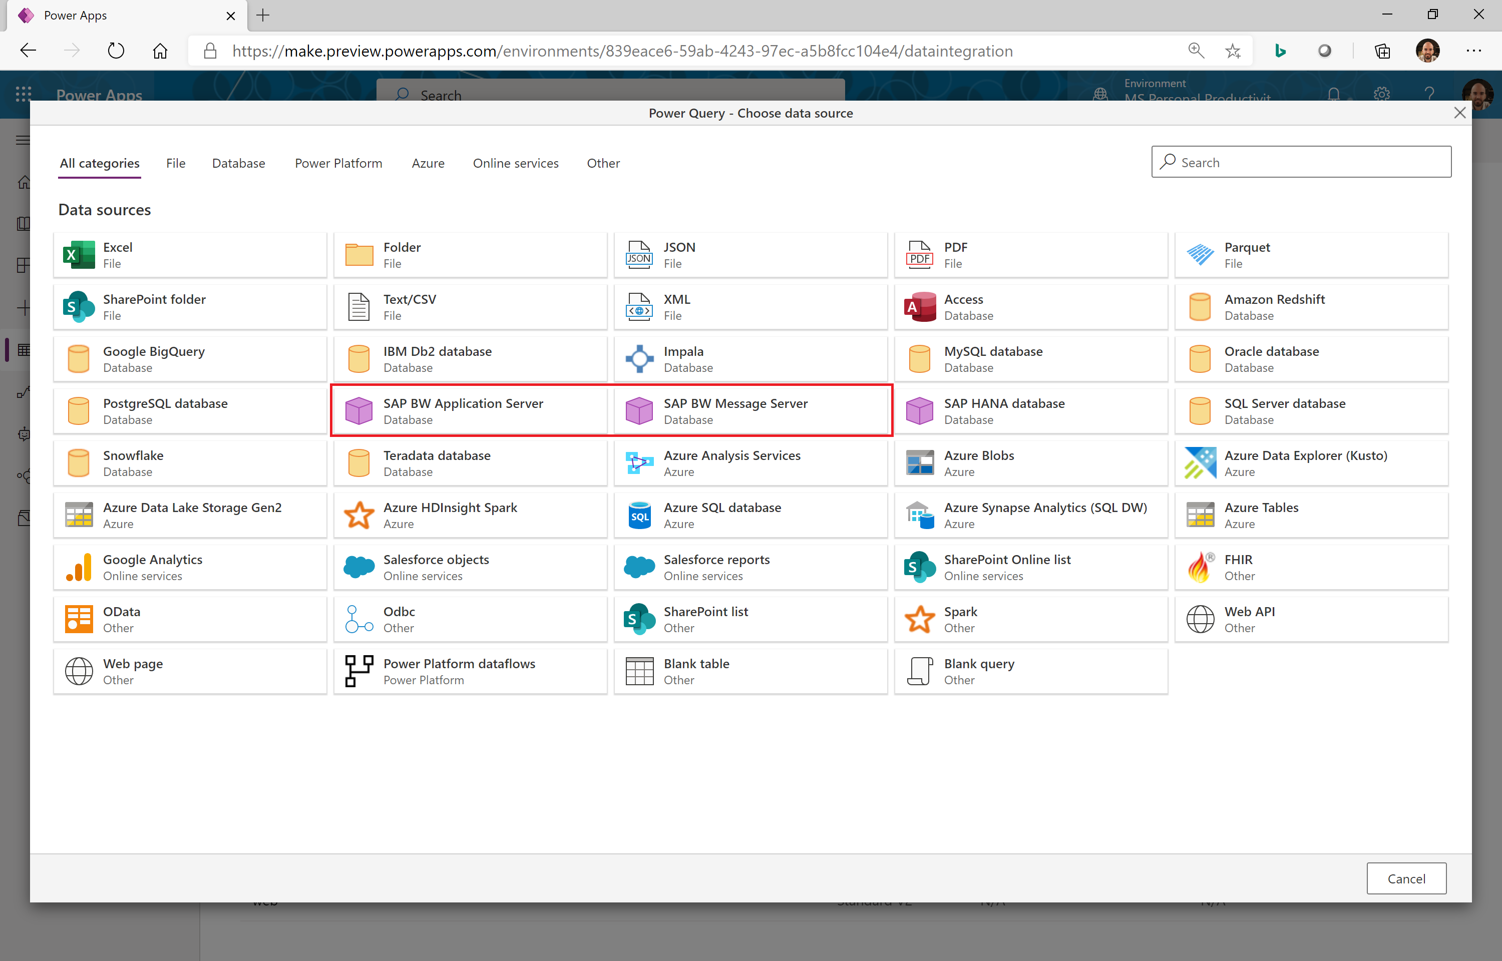The width and height of the screenshot is (1502, 961).
Task: Select the Odbc connector icon
Action: click(x=359, y=620)
